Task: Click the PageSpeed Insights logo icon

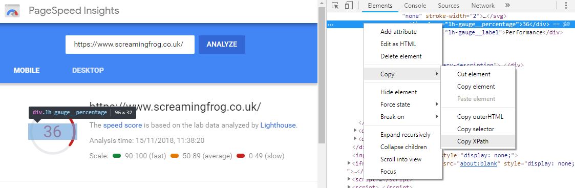Action: [x=12, y=11]
